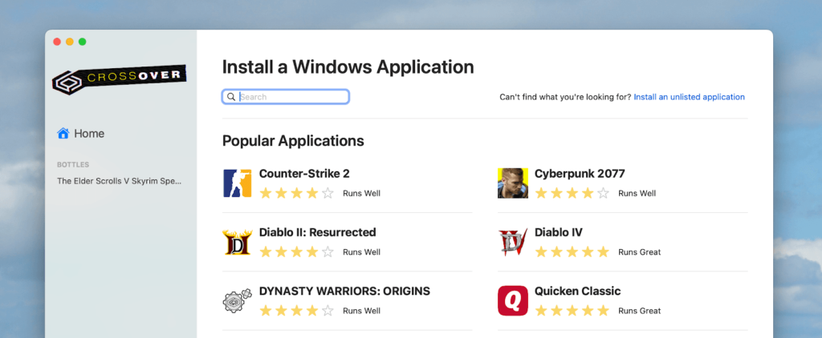Open the Counter-Strike 2 title
The height and width of the screenshot is (338, 822).
pos(304,174)
